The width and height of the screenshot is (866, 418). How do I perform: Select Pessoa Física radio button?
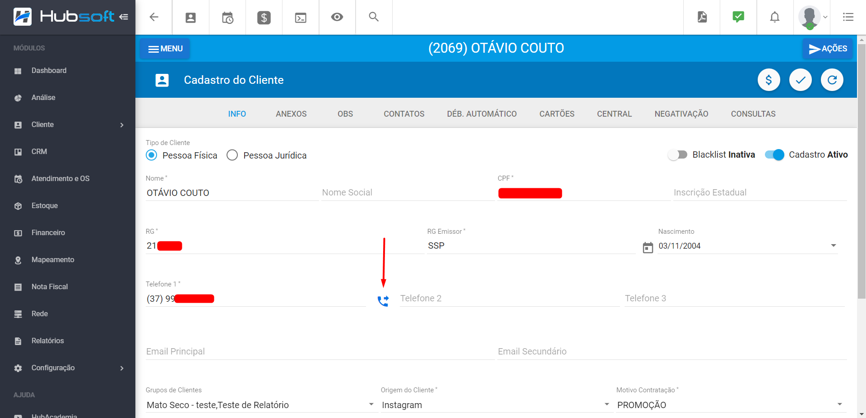(152, 155)
